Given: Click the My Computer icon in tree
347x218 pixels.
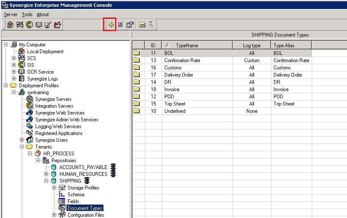Looking at the screenshot, I should [14, 44].
